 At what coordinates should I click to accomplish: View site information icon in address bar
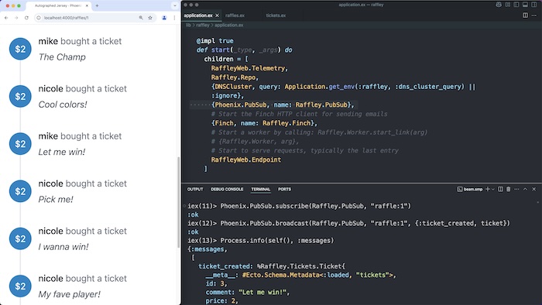(x=39, y=18)
